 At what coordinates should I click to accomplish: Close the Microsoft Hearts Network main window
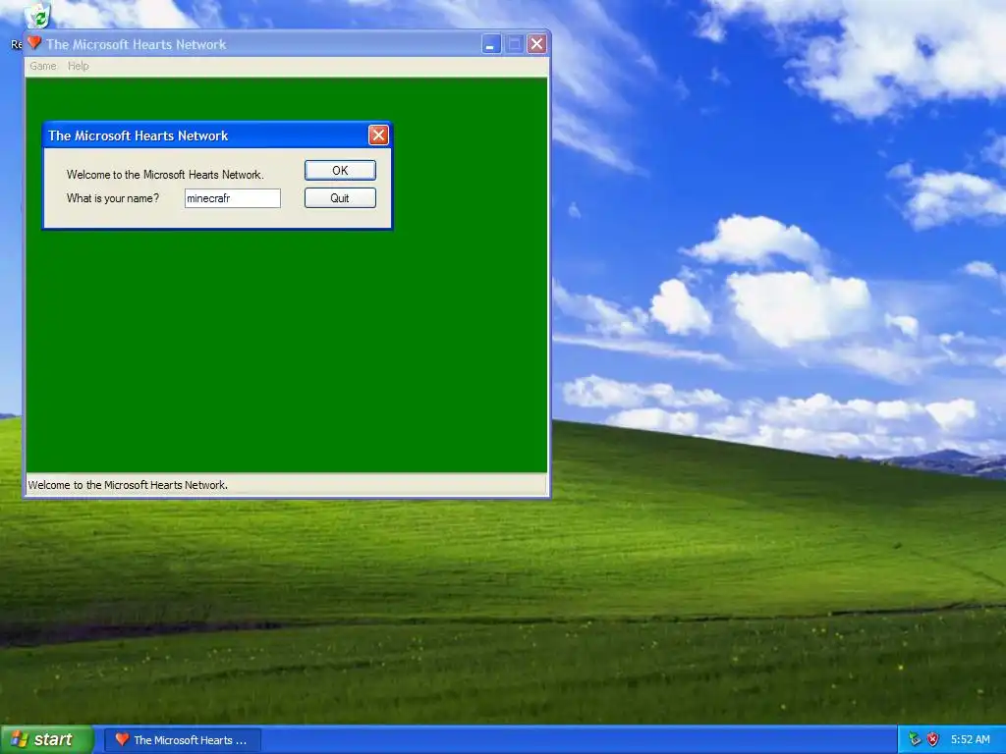click(537, 44)
